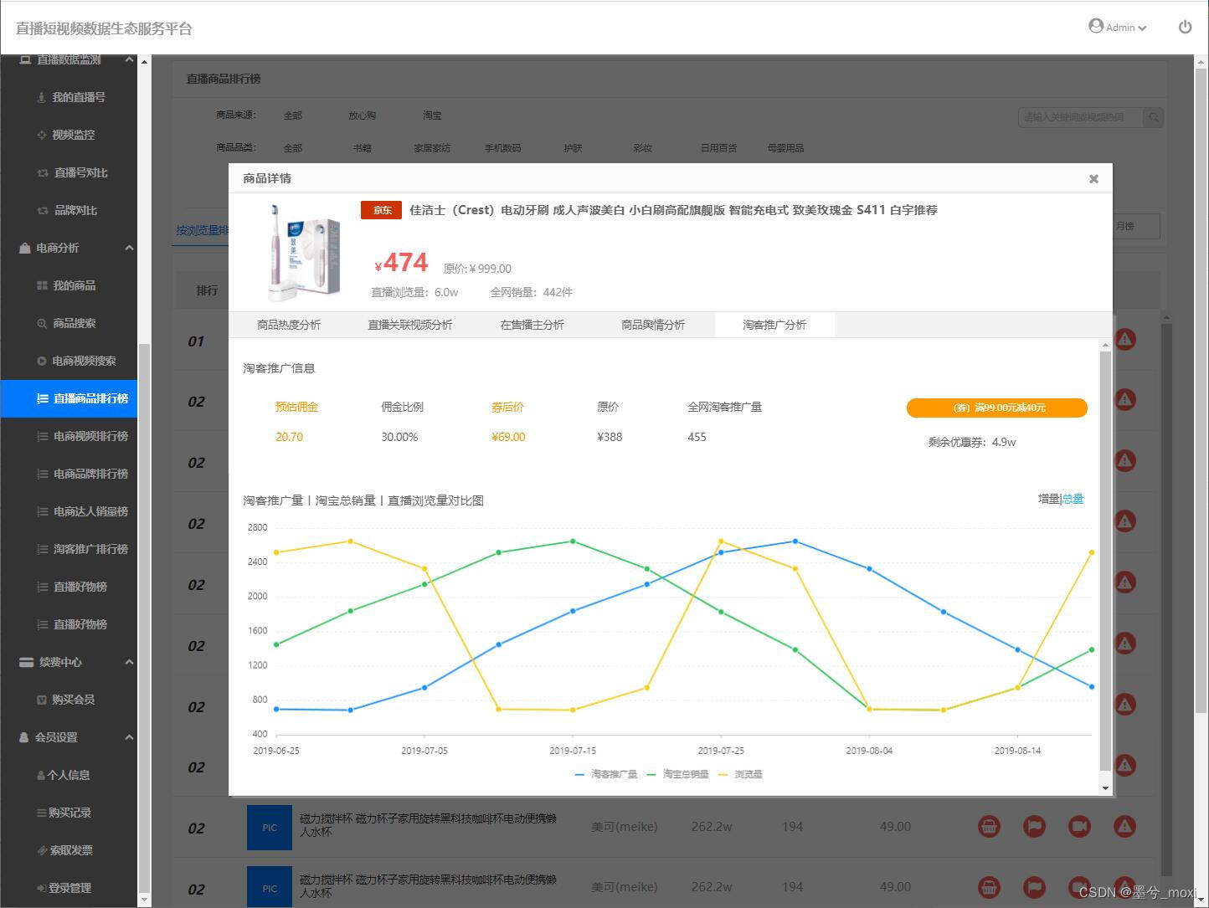The width and height of the screenshot is (1209, 908).
Task: Close the 商品详情 dialog
Action: click(x=1093, y=178)
